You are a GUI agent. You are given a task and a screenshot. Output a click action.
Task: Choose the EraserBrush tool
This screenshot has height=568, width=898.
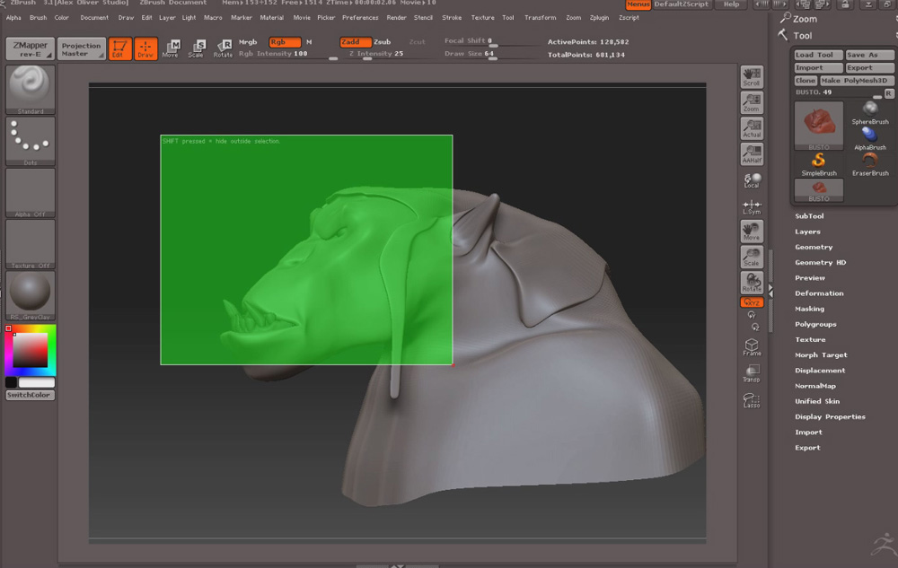pos(869,163)
